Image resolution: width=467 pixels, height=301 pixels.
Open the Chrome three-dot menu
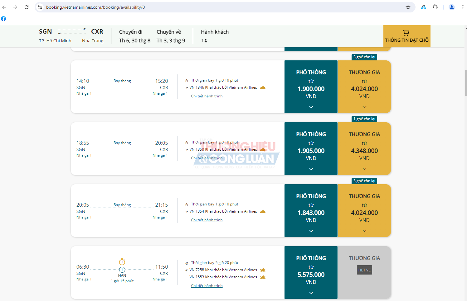pyautogui.click(x=463, y=7)
